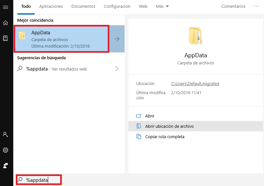Switch to the Documentos tab
264x186 pixels.
click(x=83, y=6)
